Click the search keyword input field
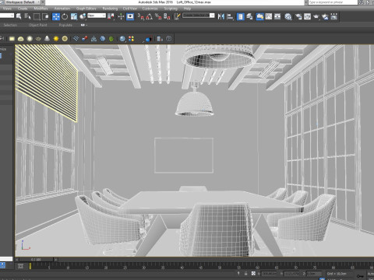The width and height of the screenshot is (374, 280). tap(333, 2)
